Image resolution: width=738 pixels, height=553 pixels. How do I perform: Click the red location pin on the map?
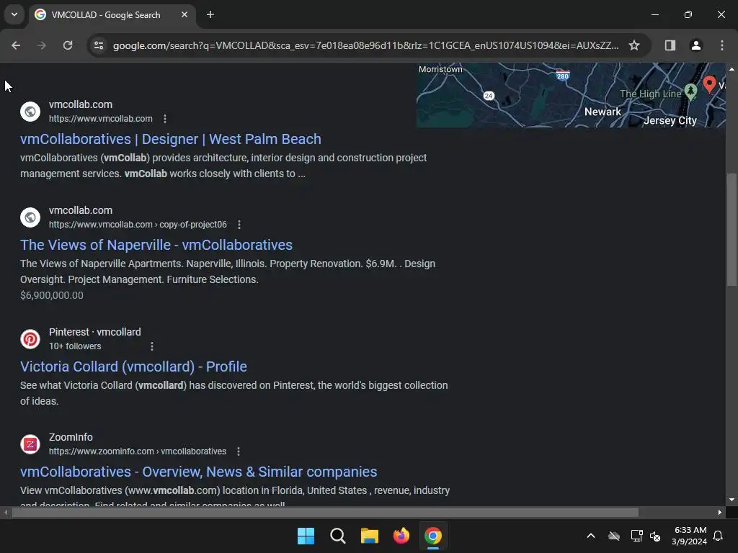(x=709, y=84)
